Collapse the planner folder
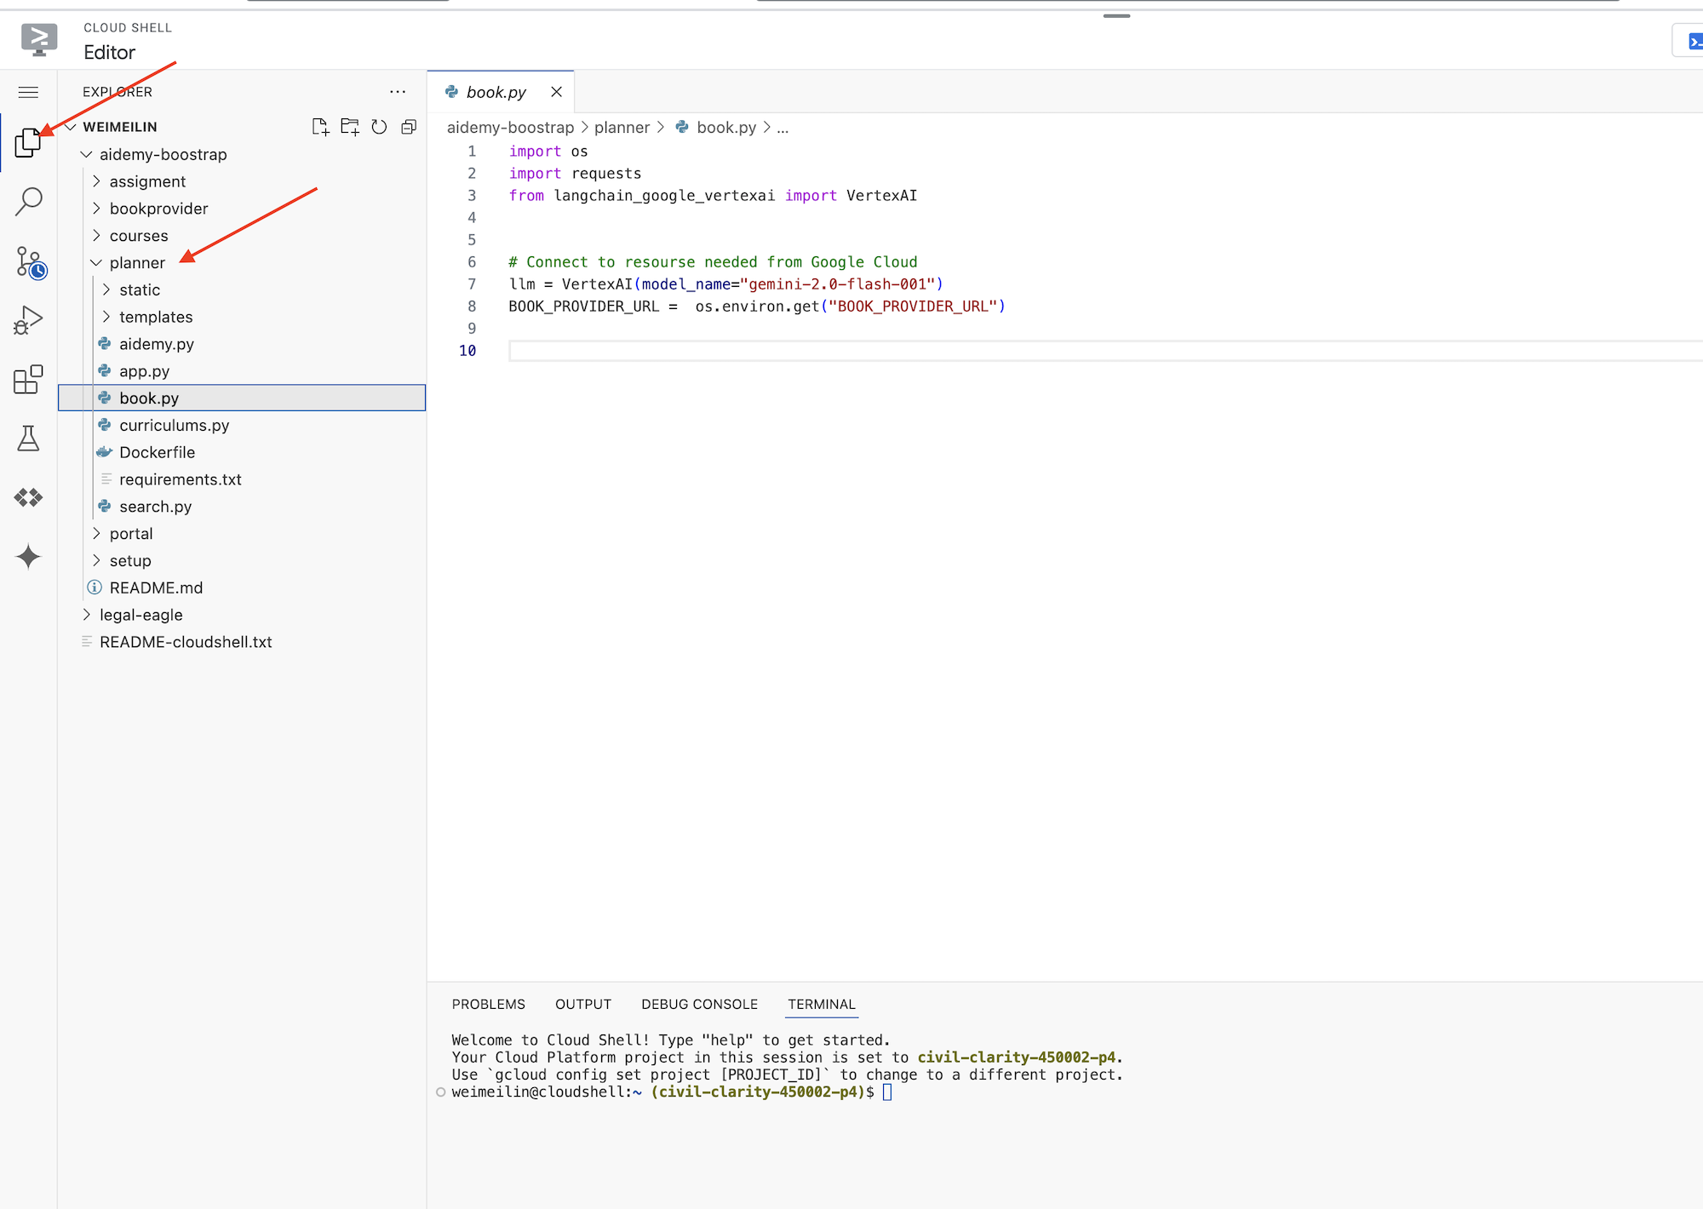This screenshot has width=1703, height=1209. tap(100, 261)
